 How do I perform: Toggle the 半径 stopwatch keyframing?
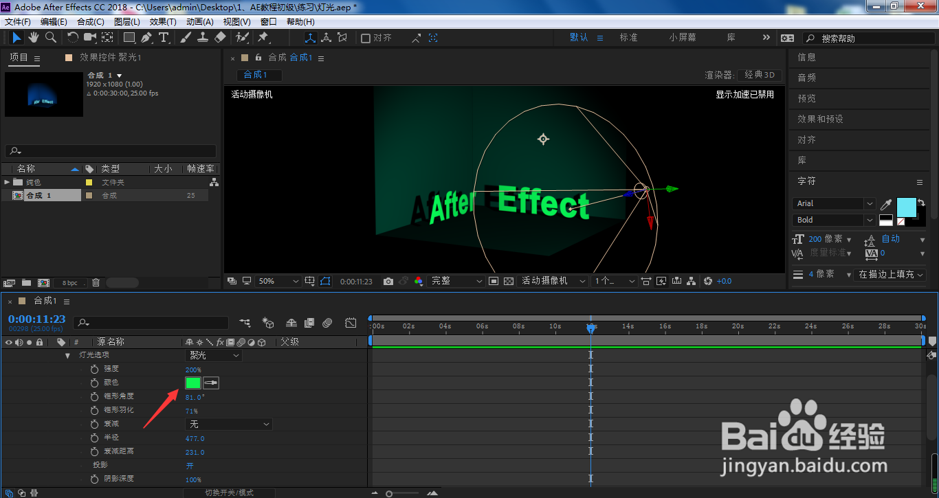click(x=95, y=438)
